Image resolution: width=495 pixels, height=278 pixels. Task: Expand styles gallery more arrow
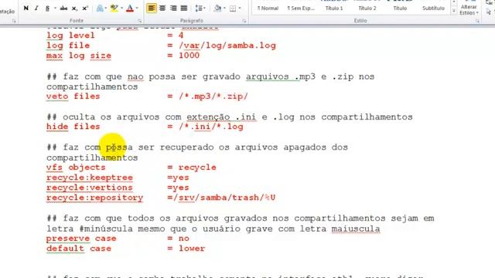click(x=454, y=11)
